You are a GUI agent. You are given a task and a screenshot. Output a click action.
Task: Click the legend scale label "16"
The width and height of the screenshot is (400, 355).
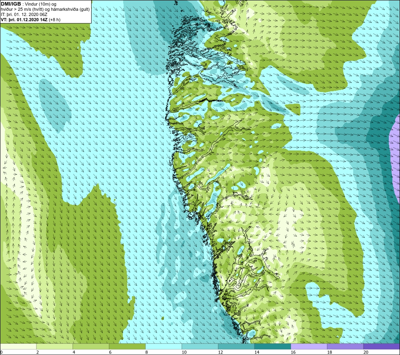(293, 352)
